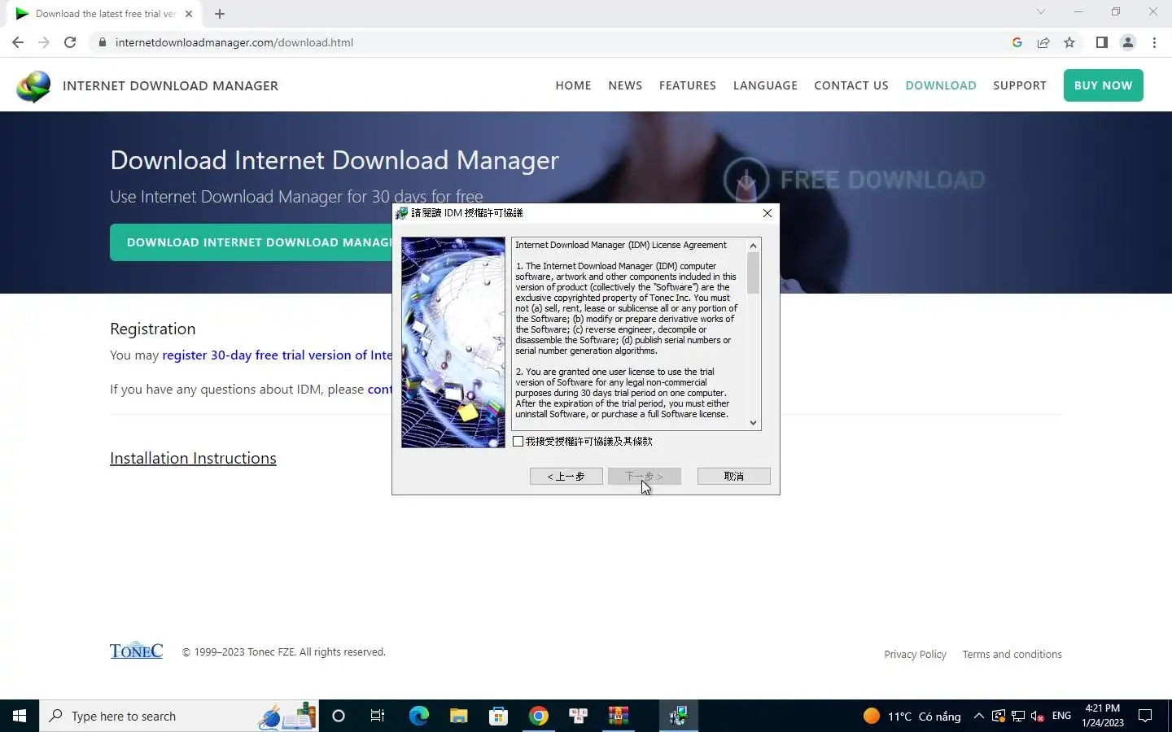Go back with browser back arrow
Viewport: 1172px width, 732px height.
18,42
